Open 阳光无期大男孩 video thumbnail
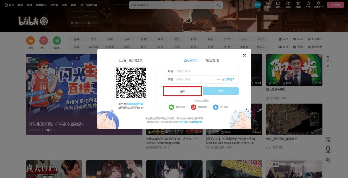Viewport: 348px width, 178px height. 294,70
